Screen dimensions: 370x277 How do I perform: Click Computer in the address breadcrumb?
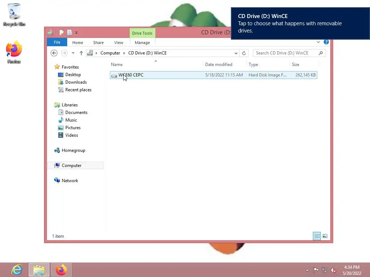[110, 53]
